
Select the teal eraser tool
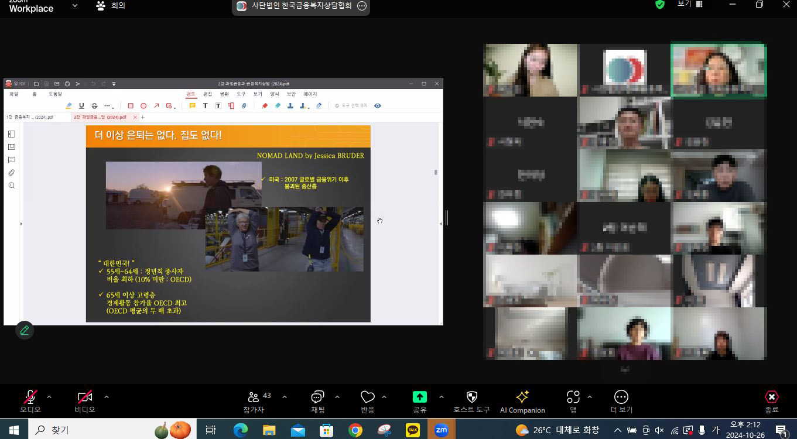point(278,106)
